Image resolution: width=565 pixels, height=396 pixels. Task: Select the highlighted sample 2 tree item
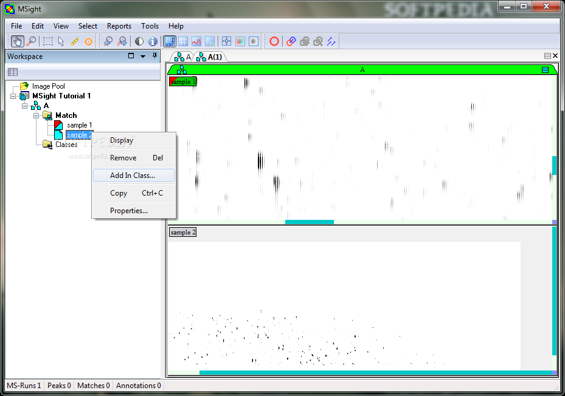pyautogui.click(x=79, y=135)
